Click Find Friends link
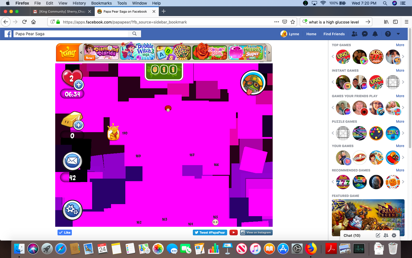Image resolution: width=412 pixels, height=258 pixels. (334, 34)
